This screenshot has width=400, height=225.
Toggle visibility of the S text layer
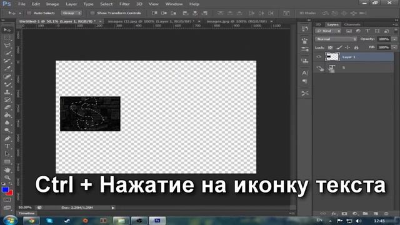(x=319, y=68)
